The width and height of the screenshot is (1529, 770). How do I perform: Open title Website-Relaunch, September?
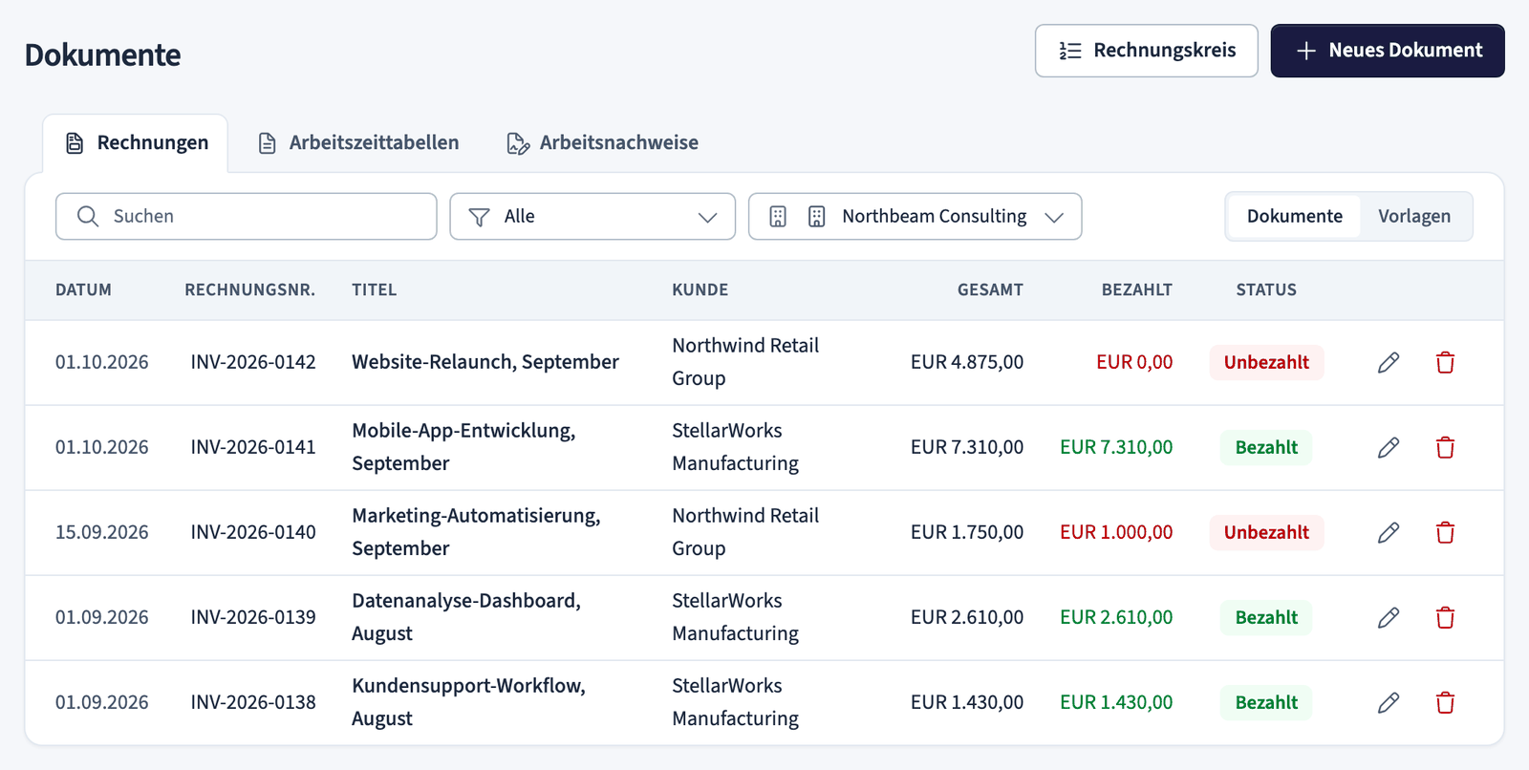485,362
